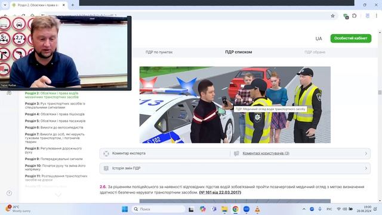Click the microphone icon in system tray
The height and width of the screenshot is (215, 382).
(x=320, y=209)
